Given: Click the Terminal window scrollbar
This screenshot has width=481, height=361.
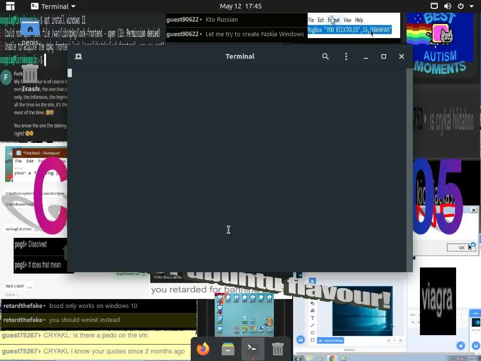Looking at the screenshot, I should coord(409,170).
